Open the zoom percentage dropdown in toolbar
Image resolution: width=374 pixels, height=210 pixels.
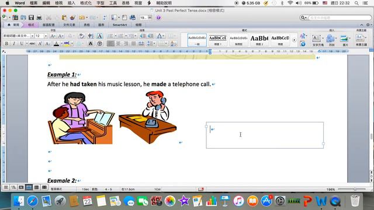[x=150, y=17]
